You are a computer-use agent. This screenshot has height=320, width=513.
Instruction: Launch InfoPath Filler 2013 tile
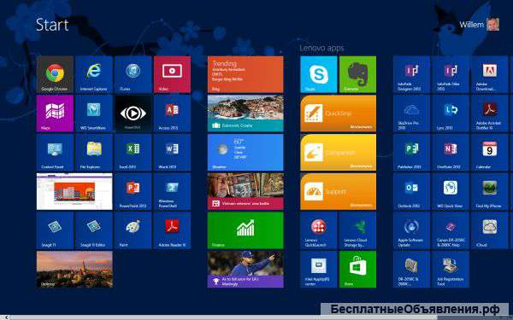451,74
